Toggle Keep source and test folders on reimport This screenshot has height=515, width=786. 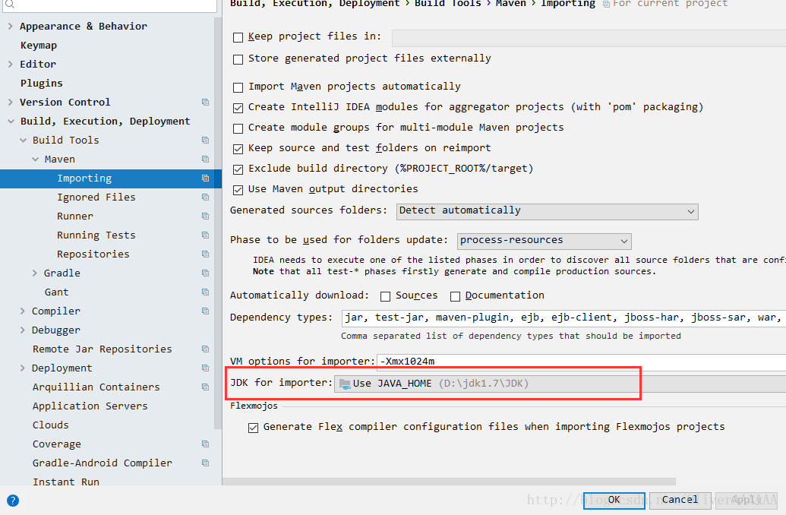pos(238,149)
